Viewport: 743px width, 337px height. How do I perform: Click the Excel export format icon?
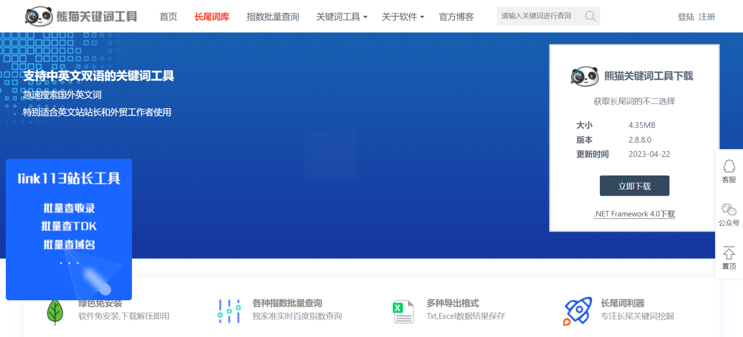coord(403,311)
